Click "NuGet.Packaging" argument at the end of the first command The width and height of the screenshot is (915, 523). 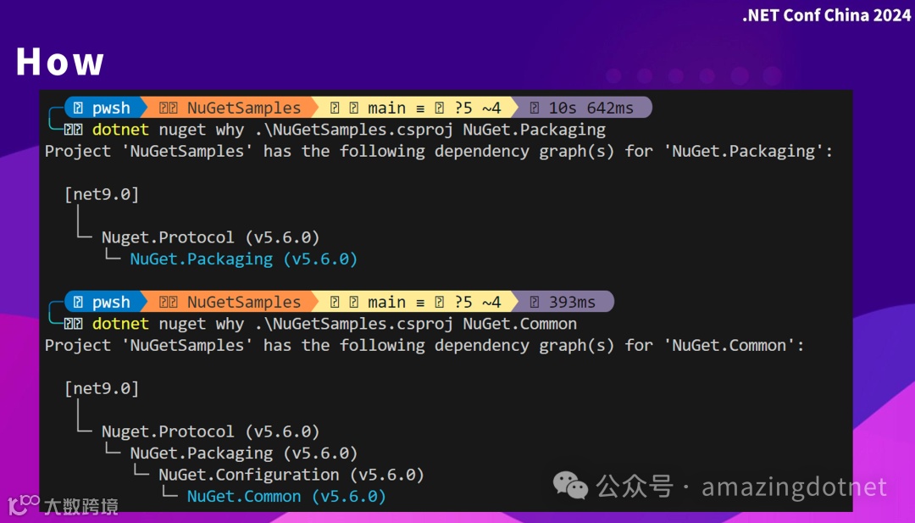534,130
